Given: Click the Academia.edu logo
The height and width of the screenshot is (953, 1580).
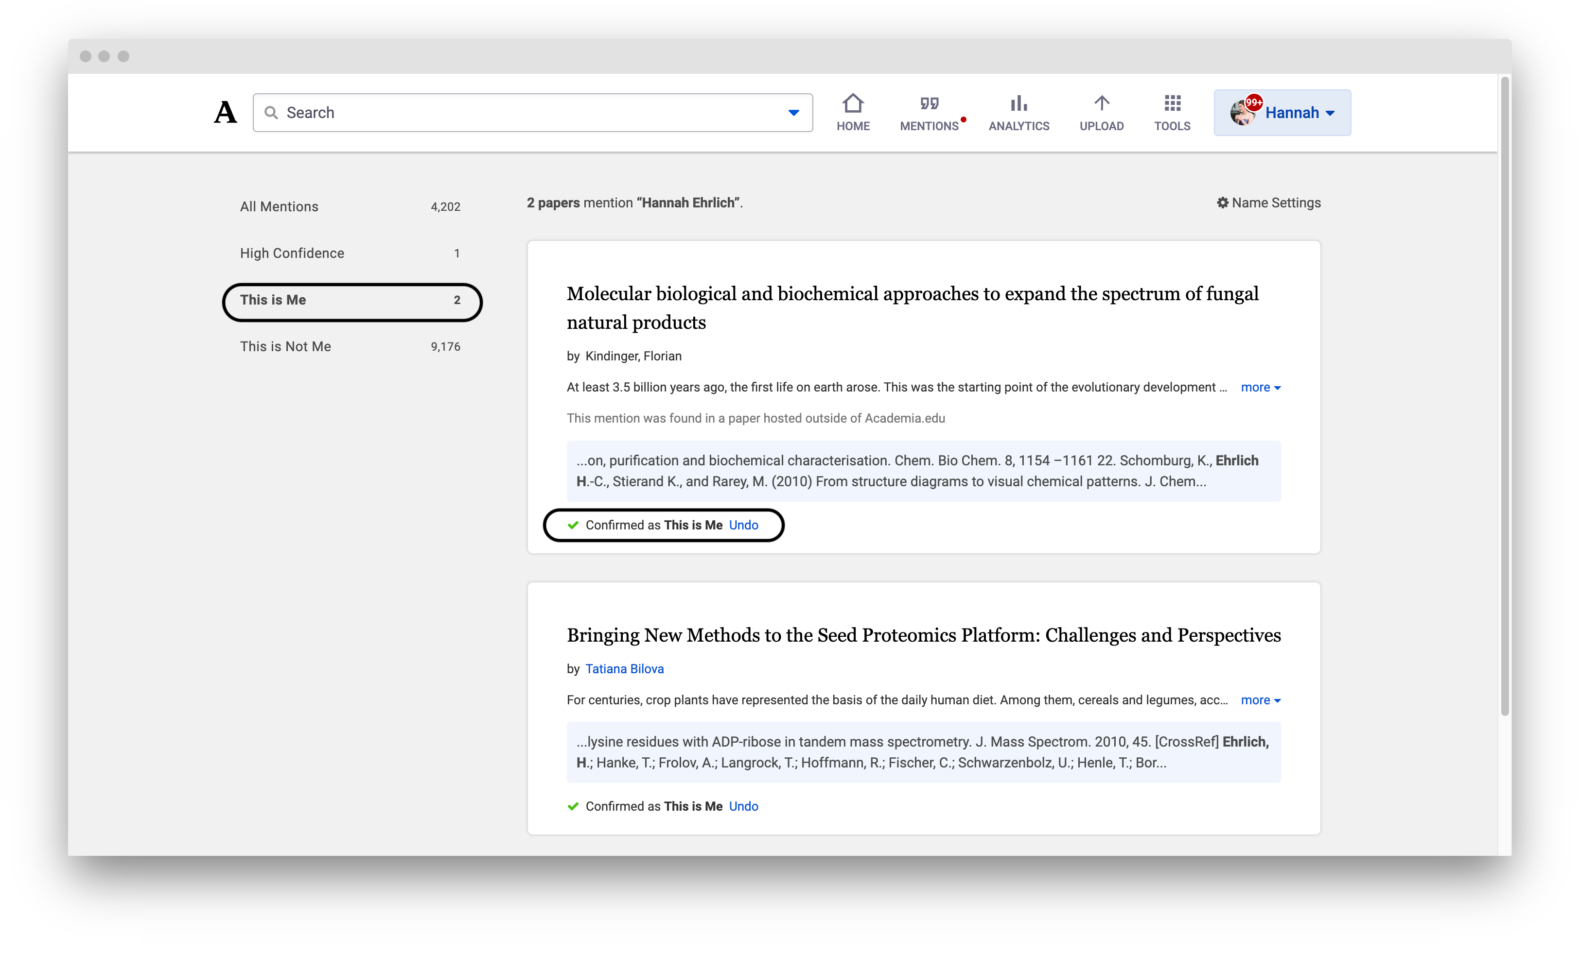Looking at the screenshot, I should pyautogui.click(x=225, y=112).
